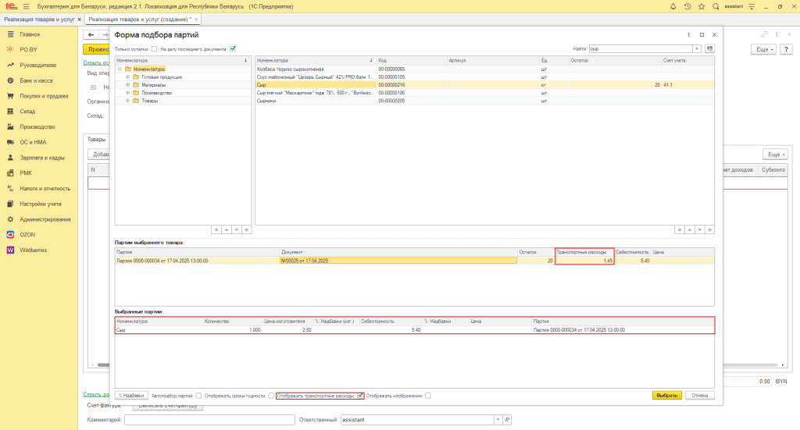Image resolution: width=800 pixels, height=430 pixels.
Task: Select Товары tab in document
Action: (96, 140)
